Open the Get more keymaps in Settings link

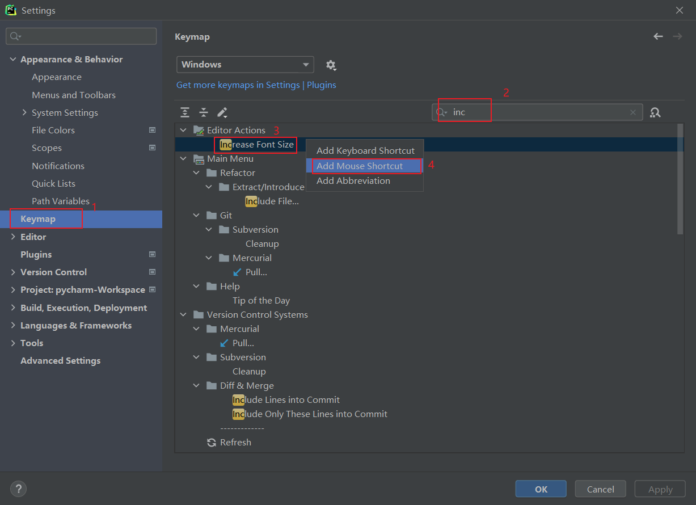point(238,85)
